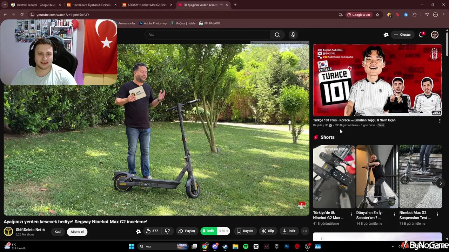Click the Windows taskbar search box
The image size is (449, 252).
pos(163,246)
